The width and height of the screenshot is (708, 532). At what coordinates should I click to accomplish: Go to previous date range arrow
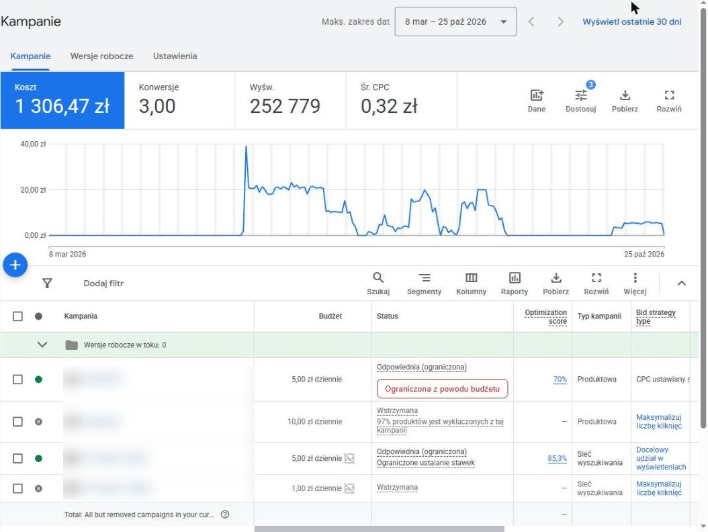point(531,21)
